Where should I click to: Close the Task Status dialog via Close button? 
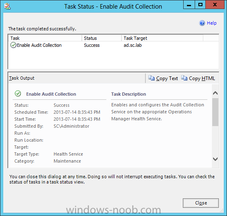(201, 203)
